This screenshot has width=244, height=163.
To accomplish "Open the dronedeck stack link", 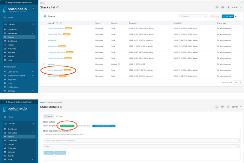I will coord(52,40).
